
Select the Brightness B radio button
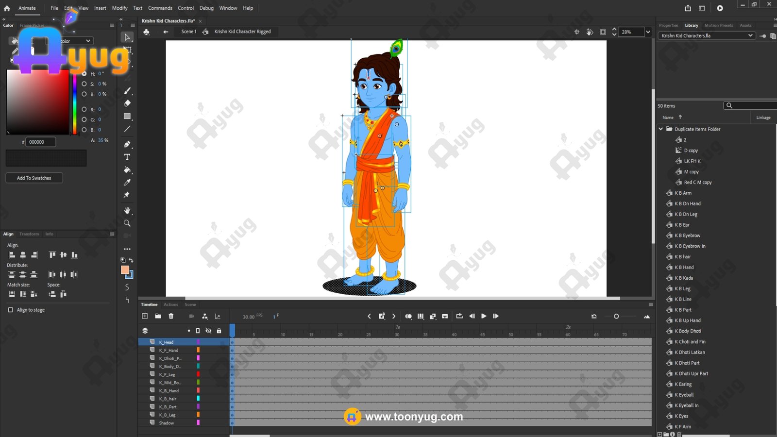(84, 94)
